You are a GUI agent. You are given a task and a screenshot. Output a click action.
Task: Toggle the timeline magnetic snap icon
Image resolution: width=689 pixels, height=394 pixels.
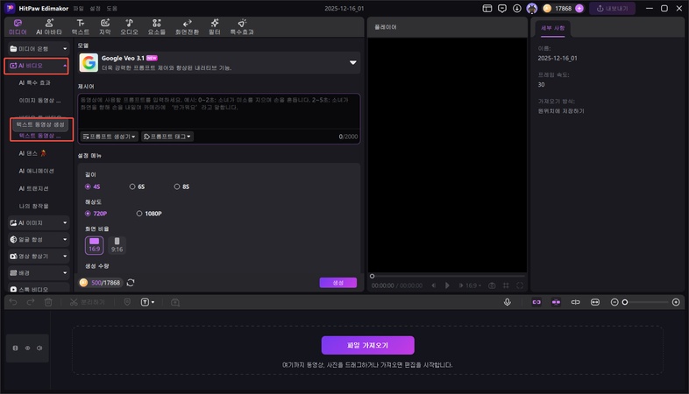(556, 302)
